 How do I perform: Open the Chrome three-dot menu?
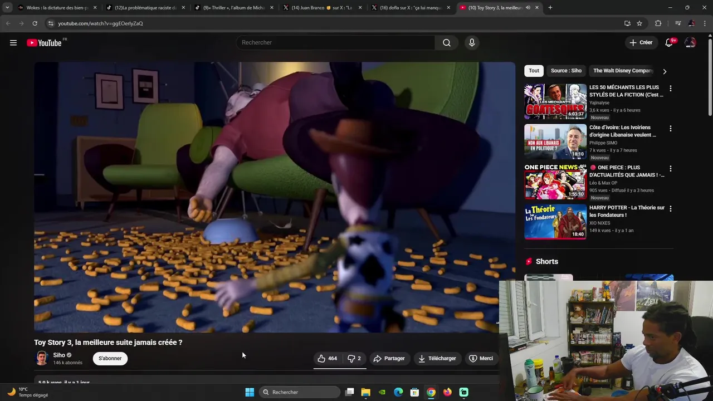coord(705,23)
